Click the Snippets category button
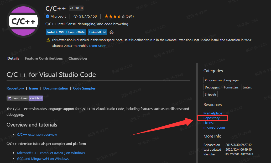This screenshot has height=163, width=271. coord(210,94)
